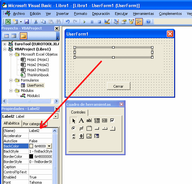Select Hoja1 (Hoja1) in project tree
The image size is (192, 184).
(x=38, y=60)
